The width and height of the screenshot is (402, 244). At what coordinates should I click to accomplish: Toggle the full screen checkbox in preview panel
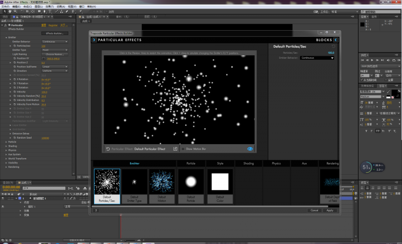coord(386,80)
